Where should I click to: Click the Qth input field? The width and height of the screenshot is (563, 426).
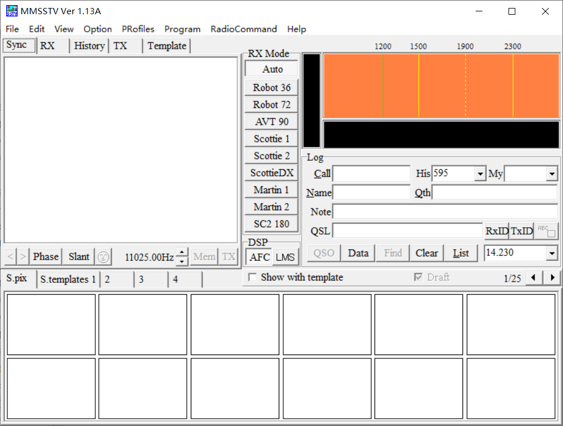(x=494, y=193)
